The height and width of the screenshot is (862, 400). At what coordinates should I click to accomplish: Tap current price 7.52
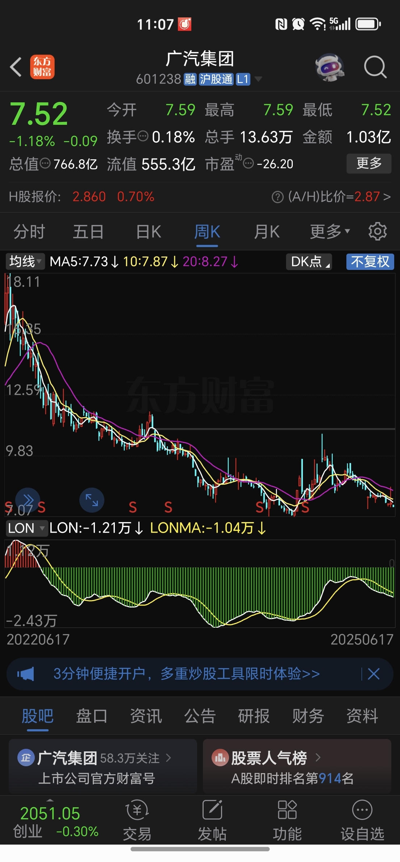point(39,114)
